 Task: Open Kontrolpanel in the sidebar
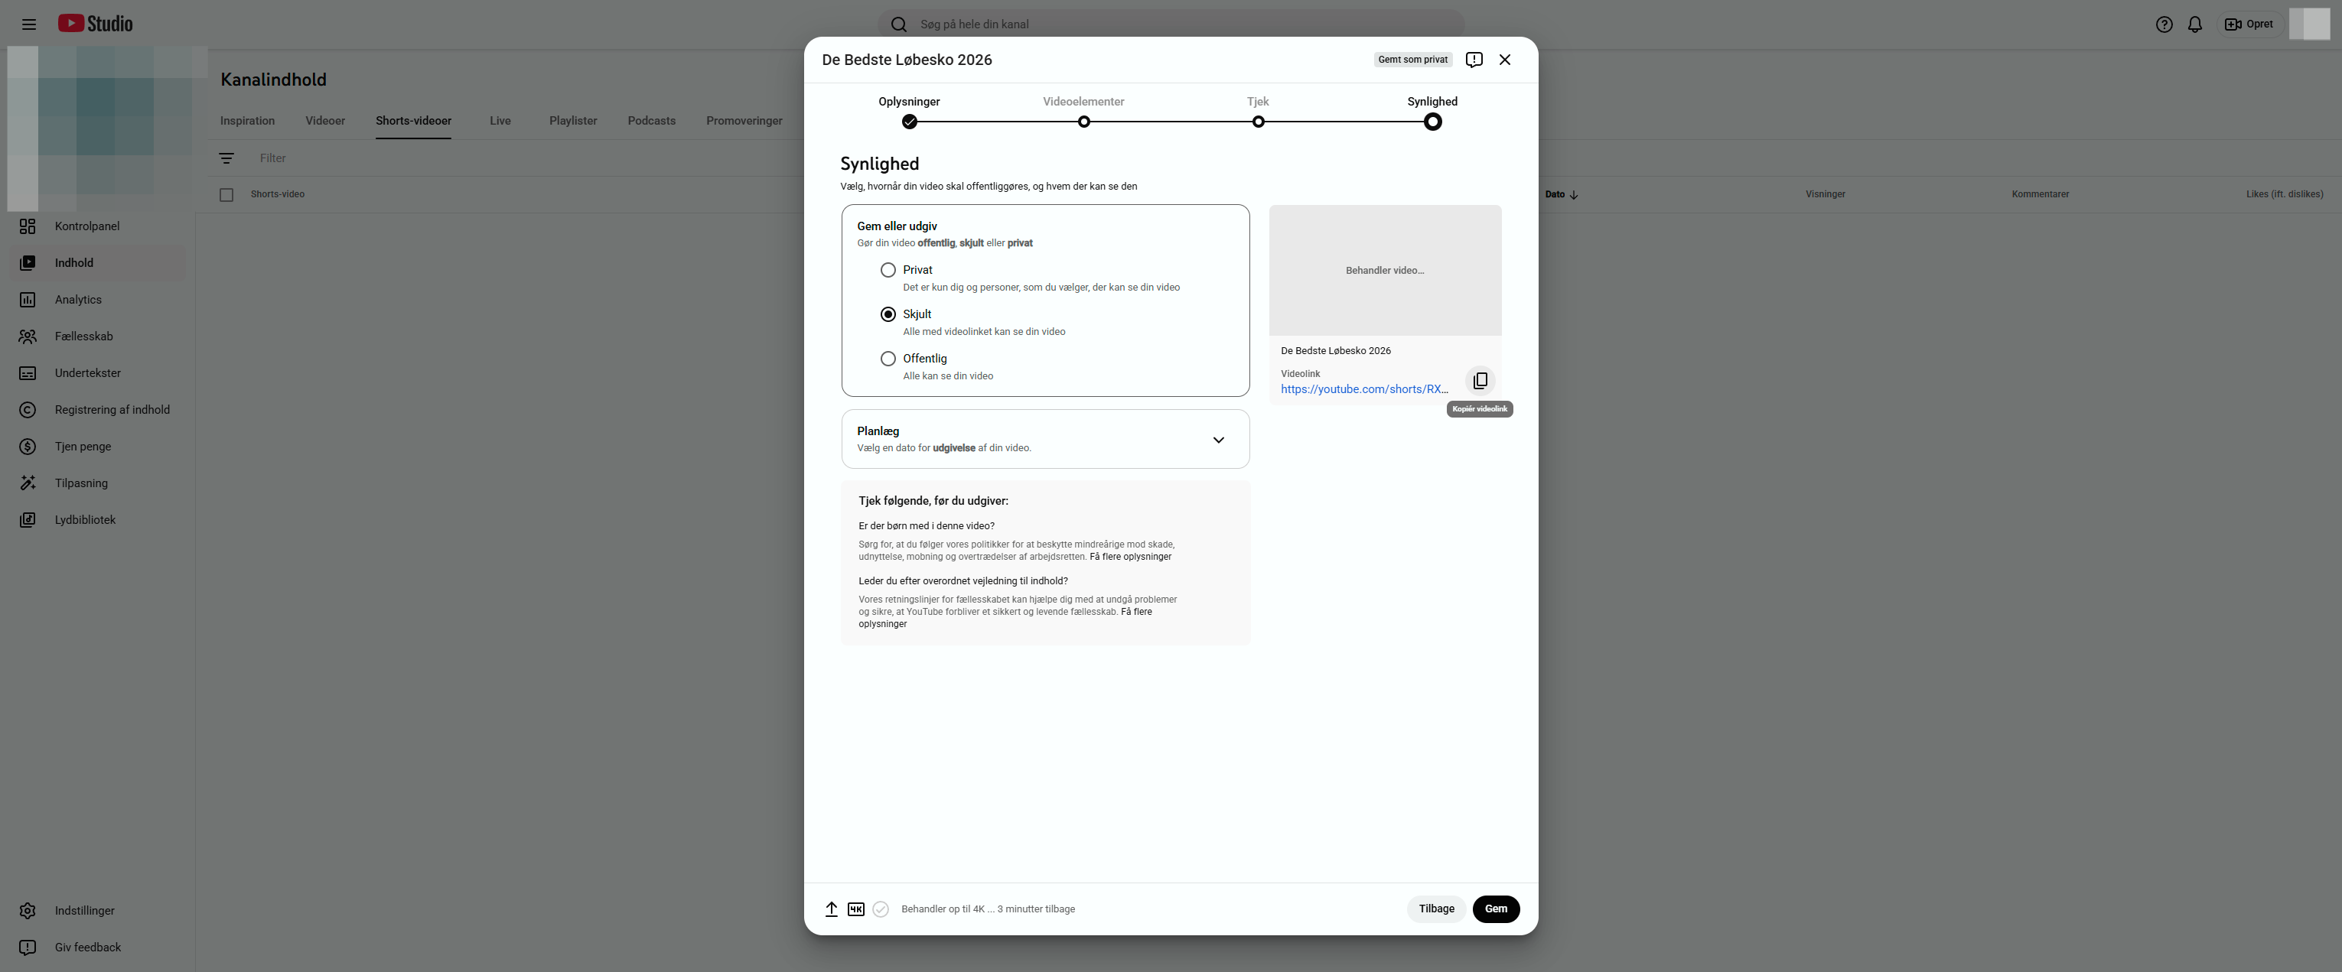(98, 226)
